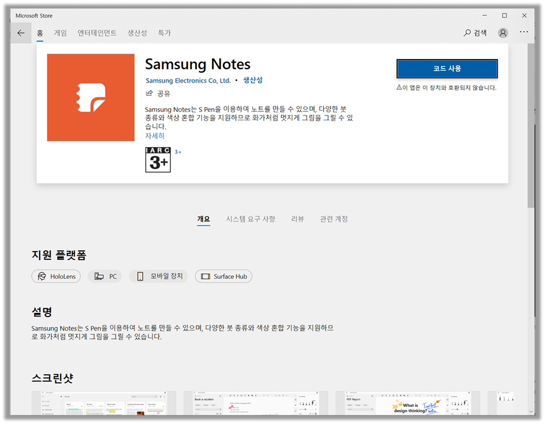Open the 특가 deals tab
This screenshot has width=545, height=424.
click(x=165, y=33)
